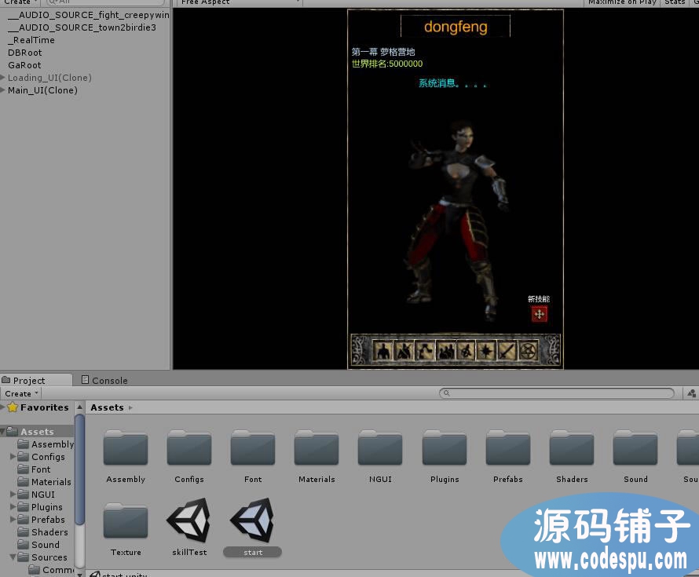
Task: Select _RealTime in the Hierarchy
Action: click(31, 40)
